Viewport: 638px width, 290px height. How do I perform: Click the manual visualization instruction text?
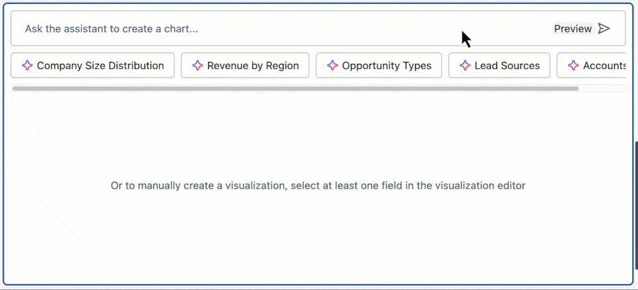[x=318, y=186]
